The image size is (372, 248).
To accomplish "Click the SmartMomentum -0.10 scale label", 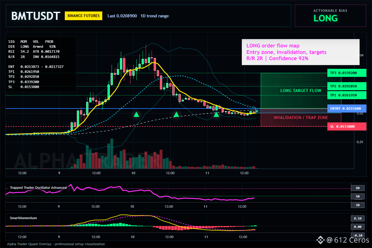I will (x=357, y=235).
